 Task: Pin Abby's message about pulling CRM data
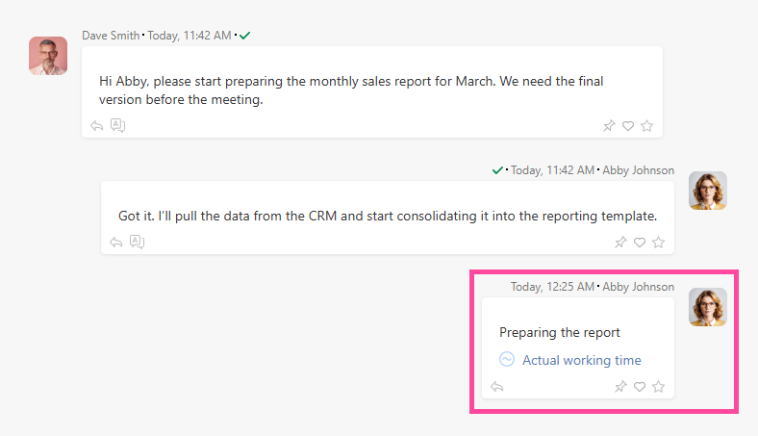tap(619, 243)
